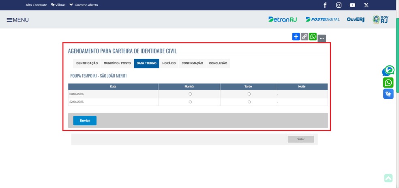399x188 pixels.
Task: Click the Enviar button
Action: (x=85, y=121)
